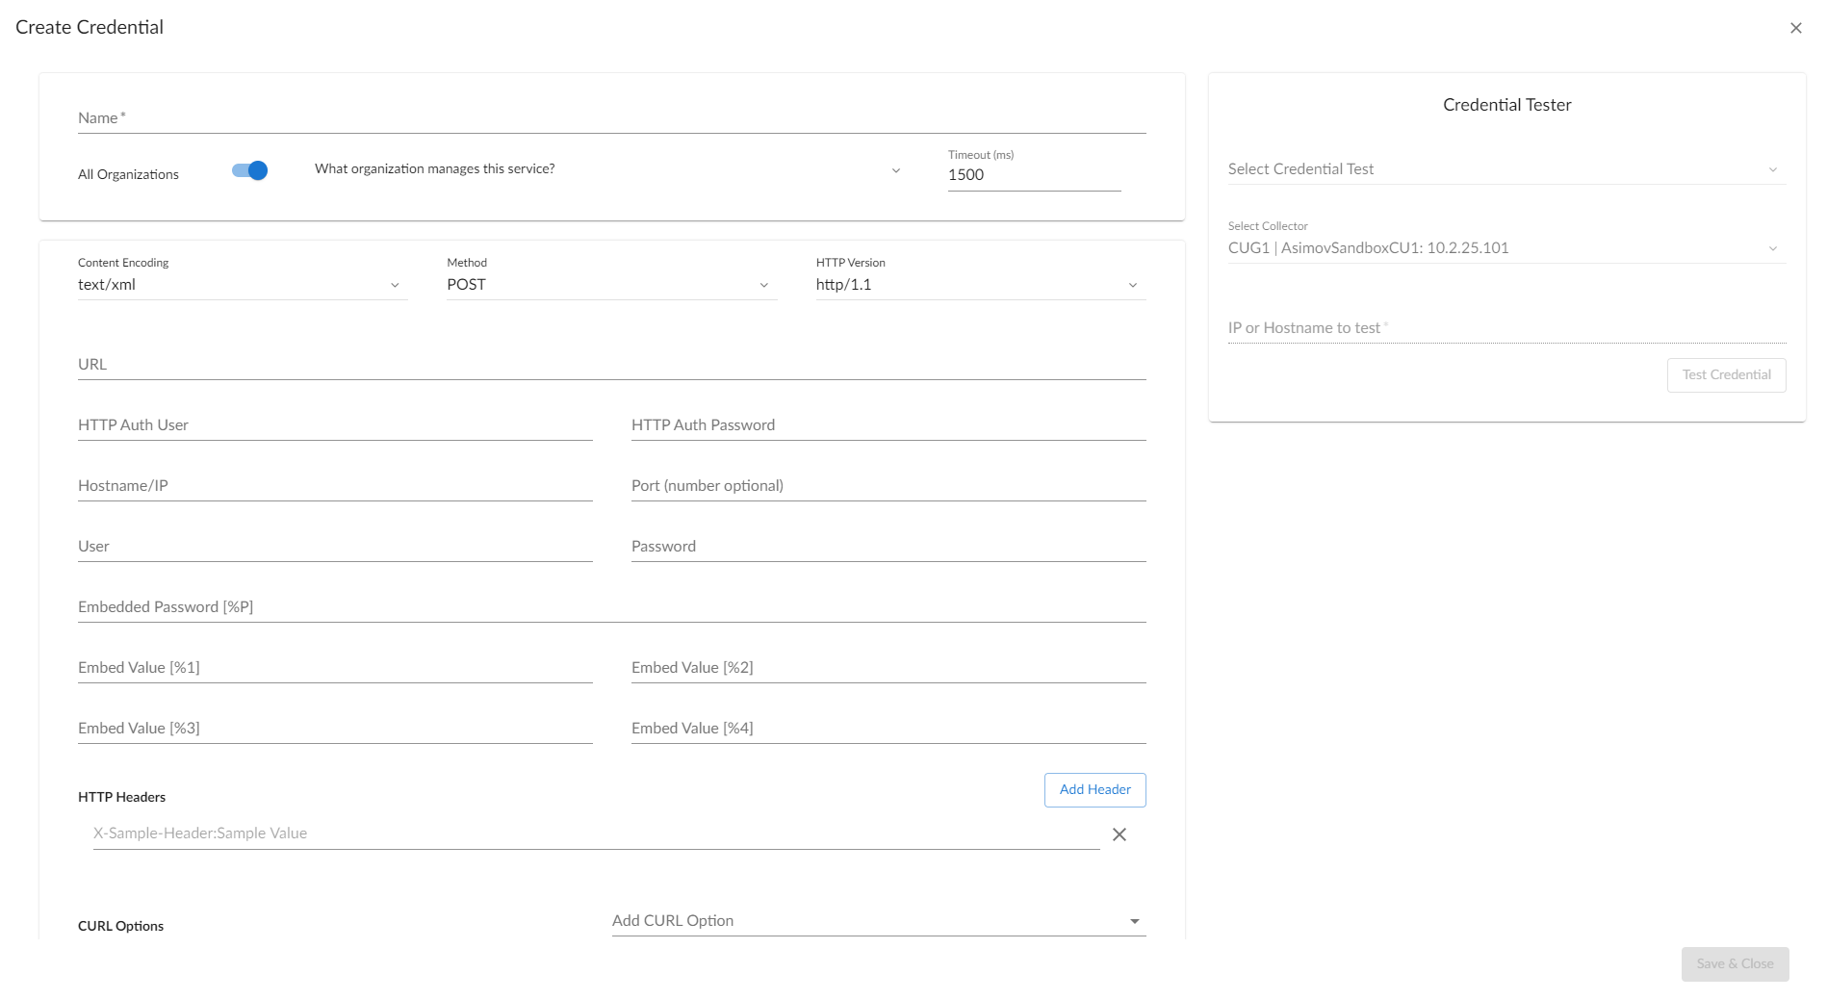Click the Save & Close button
Viewport: 1827px width, 1000px height.
pos(1735,963)
